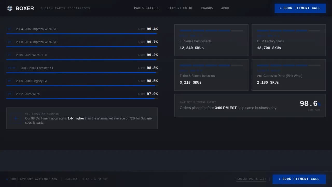Select the Anti-Corrosion Parts (Pink Wrap) card

point(288,75)
